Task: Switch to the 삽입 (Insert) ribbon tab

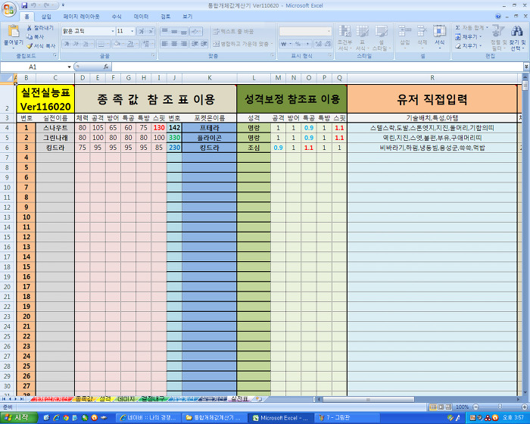Action: tap(46, 16)
